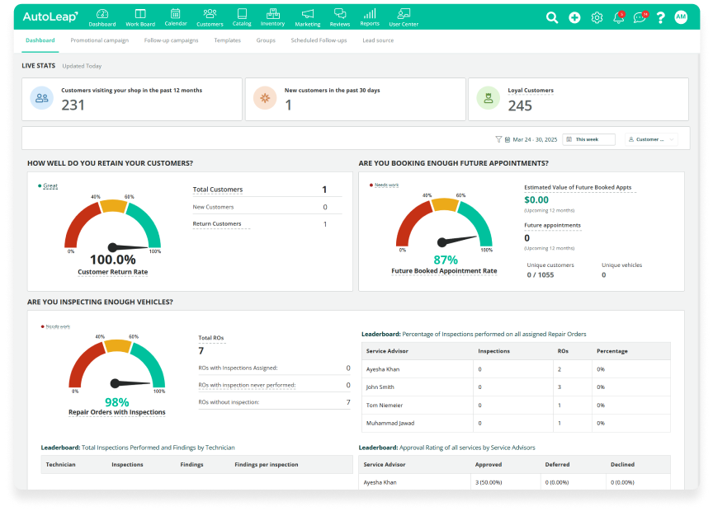Click the filter funnel icon

pos(498,139)
